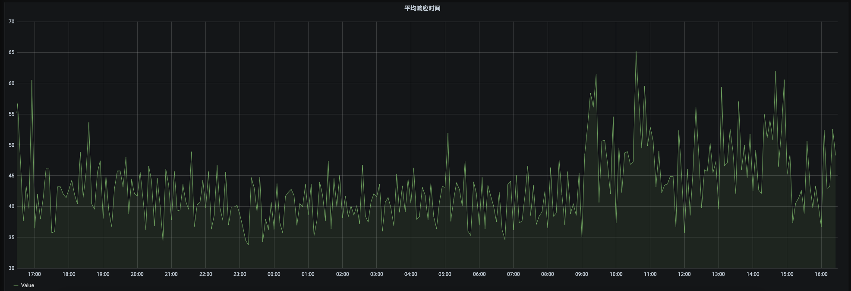The height and width of the screenshot is (291, 851).
Task: Select the 20:00 time axis label
Action: coord(137,274)
